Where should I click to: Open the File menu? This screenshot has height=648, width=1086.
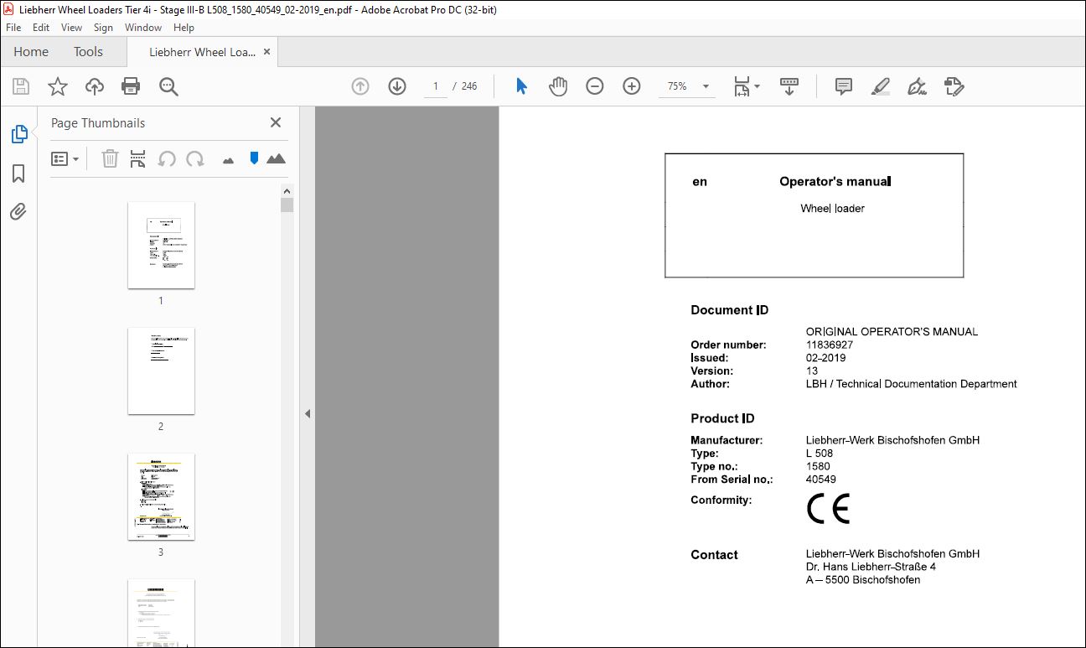(13, 28)
